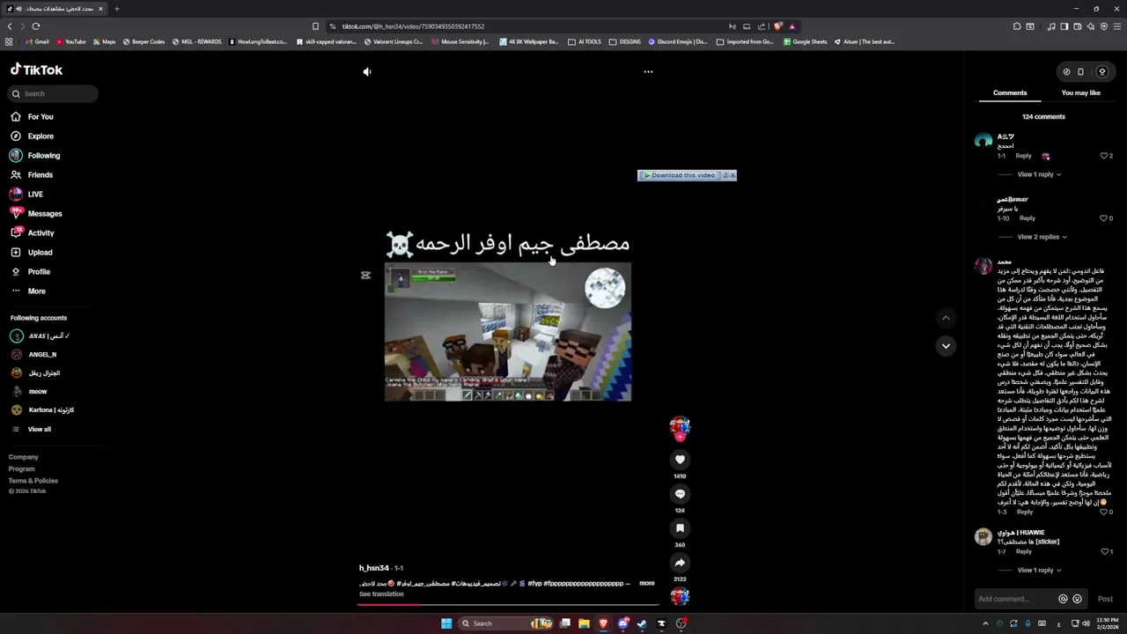Image resolution: width=1127 pixels, height=634 pixels.
Task: Bookmark the video with the favorites icon
Action: click(x=680, y=527)
